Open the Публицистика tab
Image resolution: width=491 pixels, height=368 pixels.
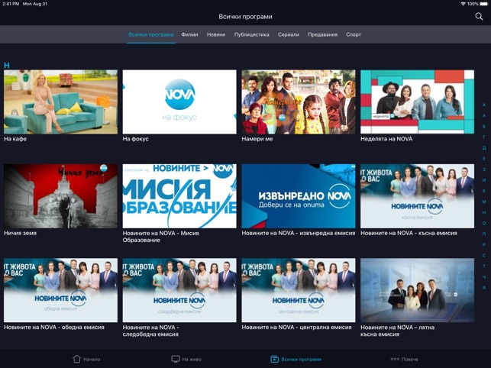252,34
